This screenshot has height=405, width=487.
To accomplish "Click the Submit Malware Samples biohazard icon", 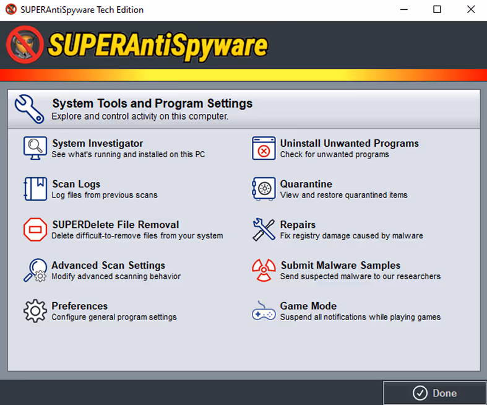I will pos(264,270).
